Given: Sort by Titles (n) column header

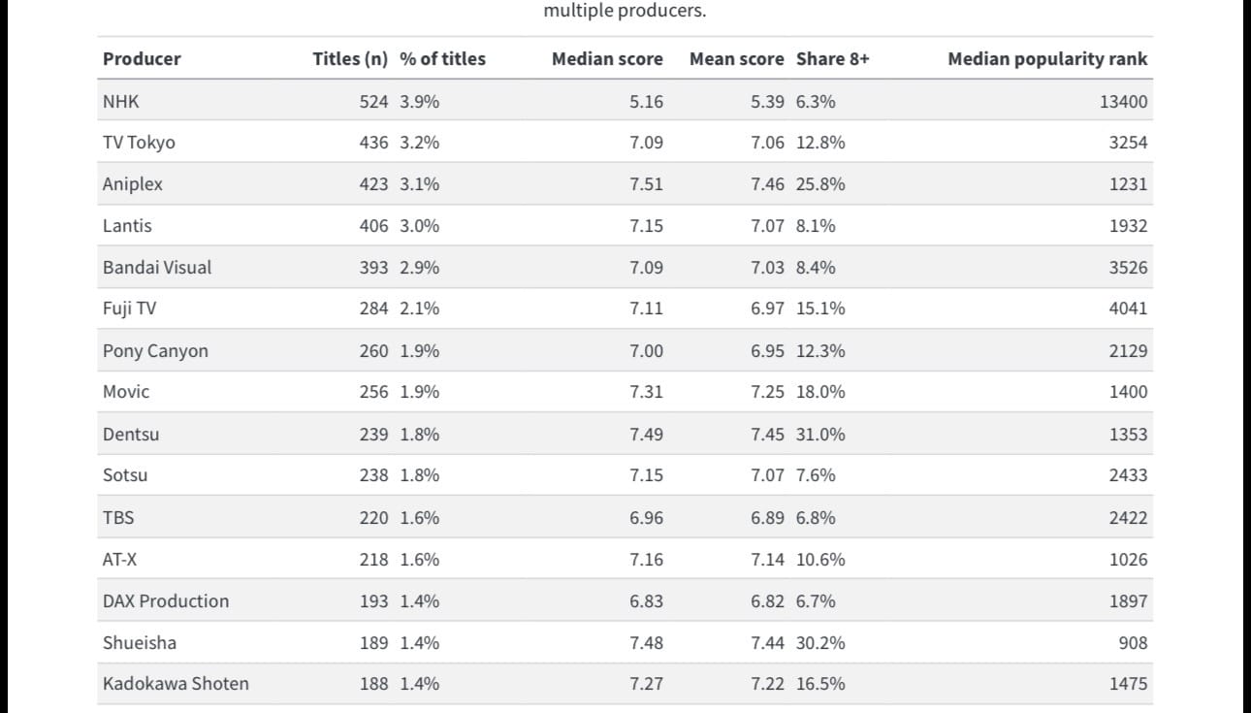Looking at the screenshot, I should click(349, 58).
